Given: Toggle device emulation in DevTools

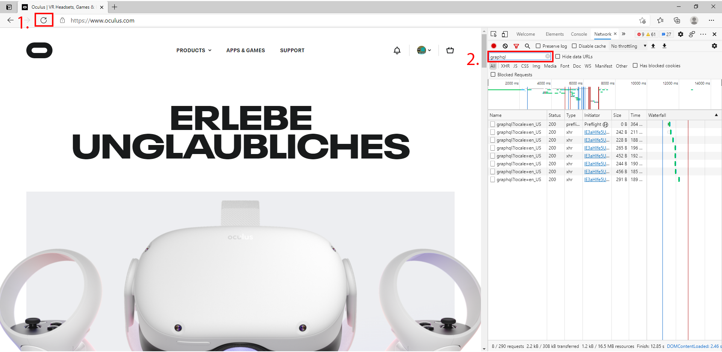Looking at the screenshot, I should [505, 34].
